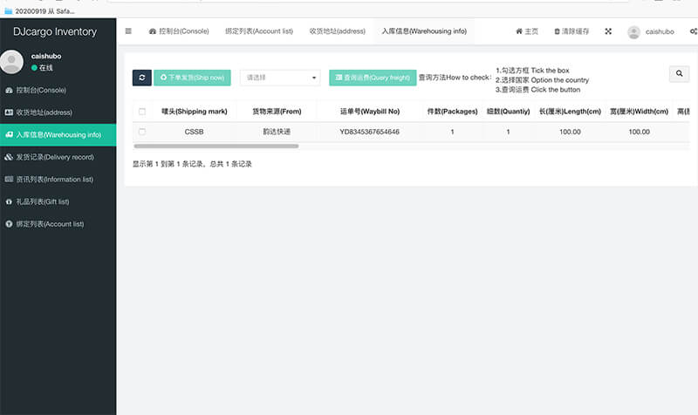Select 入库信息(Warehousing info) tab
The height and width of the screenshot is (415, 698).
pyautogui.click(x=424, y=31)
